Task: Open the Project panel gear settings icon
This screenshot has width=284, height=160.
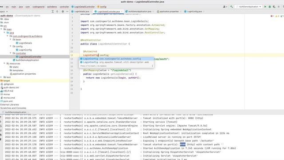Action: tap(63, 12)
